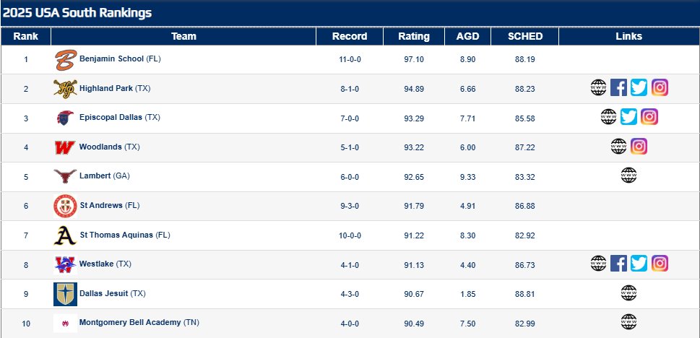Select Westlake rating 91.13

(414, 265)
